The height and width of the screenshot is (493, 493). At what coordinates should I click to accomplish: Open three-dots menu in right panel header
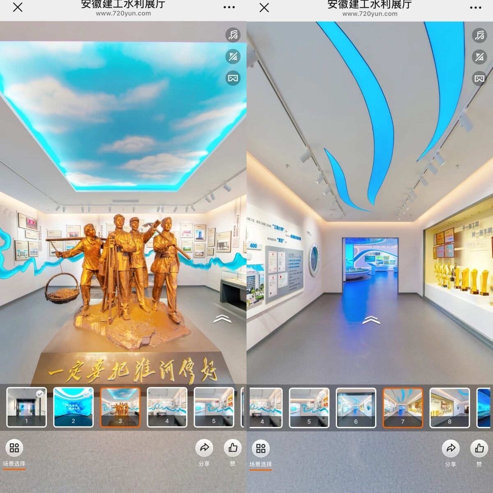(475, 7)
